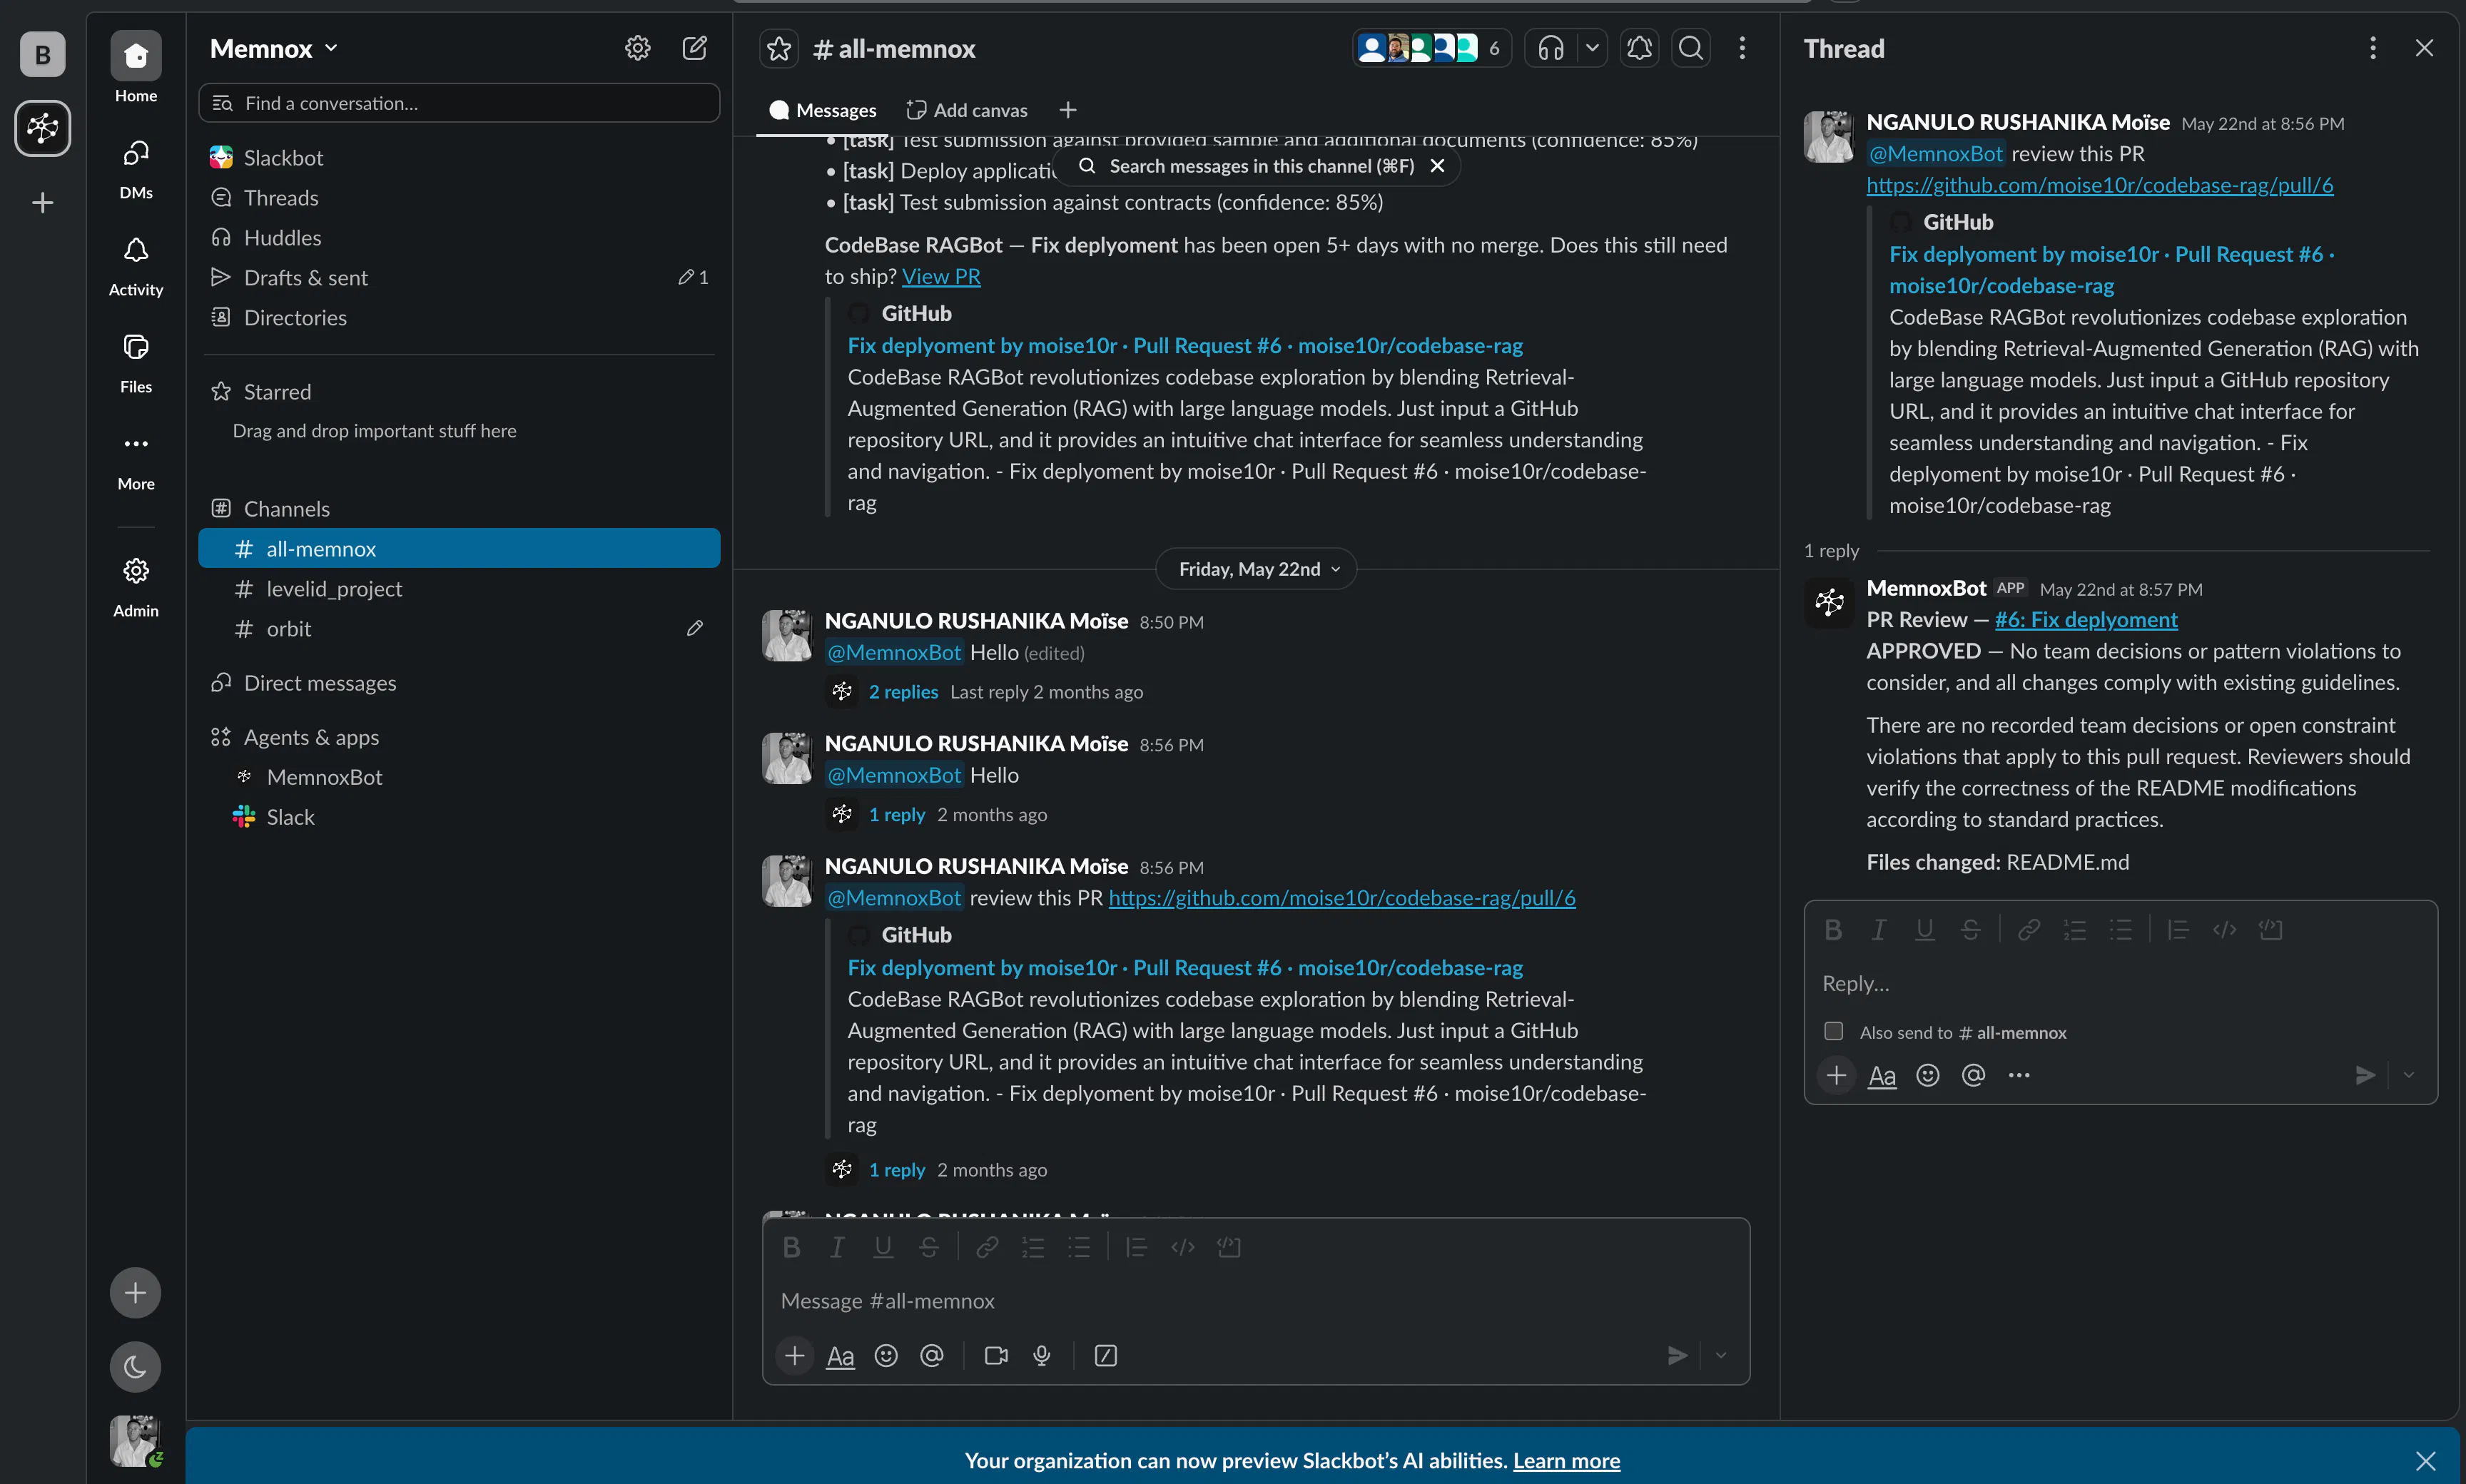The width and height of the screenshot is (2466, 1484).
Task: Toggle italic in the channel message composer
Action: point(837,1247)
